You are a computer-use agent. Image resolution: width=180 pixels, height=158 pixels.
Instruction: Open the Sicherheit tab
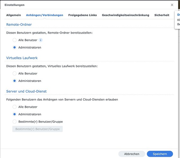(x=162, y=15)
